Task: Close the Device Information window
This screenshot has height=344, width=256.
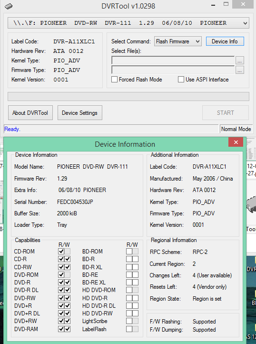Action: [236, 142]
